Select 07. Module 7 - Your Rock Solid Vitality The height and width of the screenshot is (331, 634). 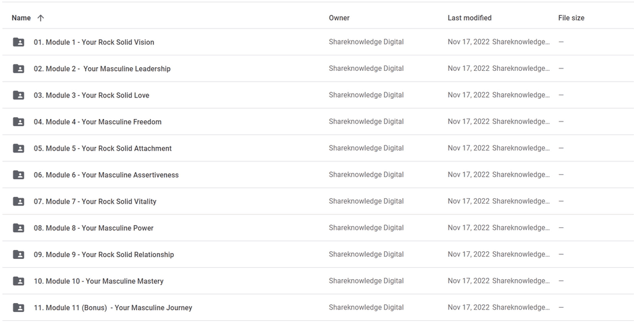point(95,201)
